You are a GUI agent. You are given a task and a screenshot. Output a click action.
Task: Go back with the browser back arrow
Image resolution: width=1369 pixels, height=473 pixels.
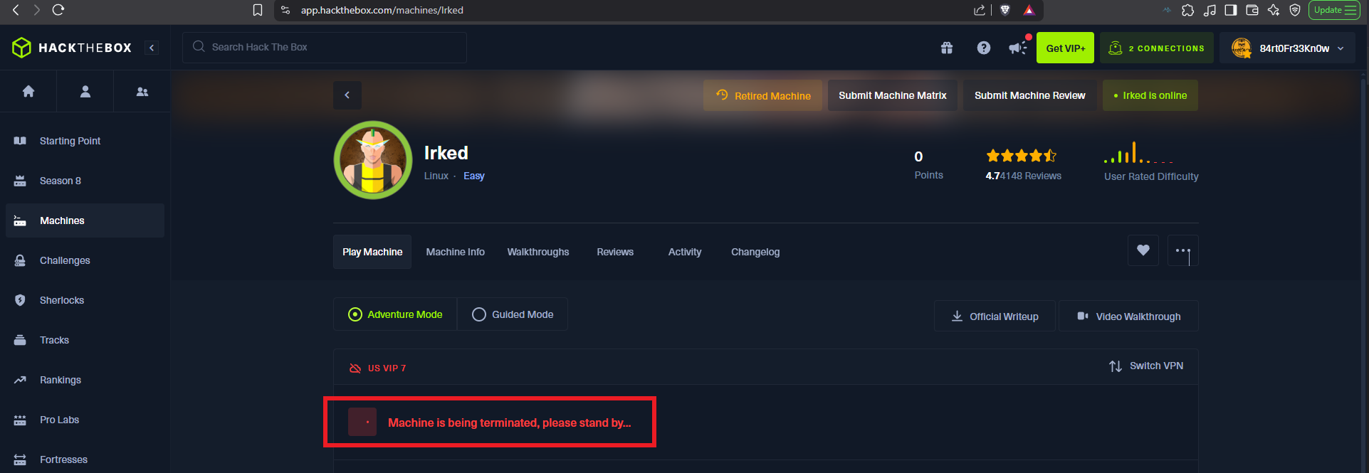pos(16,10)
